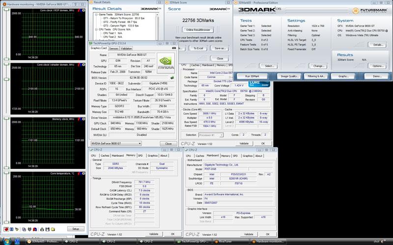Click top slider handle of Memory clock graph

(x=6, y=119)
